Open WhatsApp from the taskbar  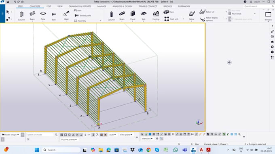[176, 150]
